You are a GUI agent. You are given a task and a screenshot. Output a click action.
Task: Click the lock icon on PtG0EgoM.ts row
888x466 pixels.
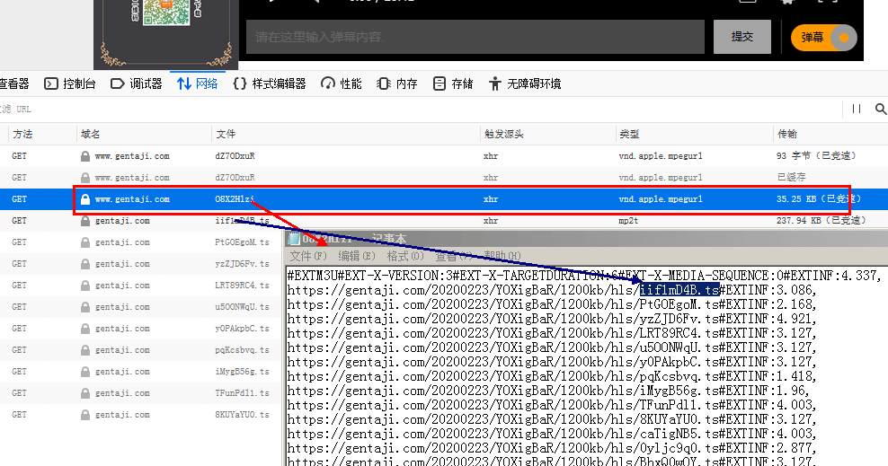point(85,242)
